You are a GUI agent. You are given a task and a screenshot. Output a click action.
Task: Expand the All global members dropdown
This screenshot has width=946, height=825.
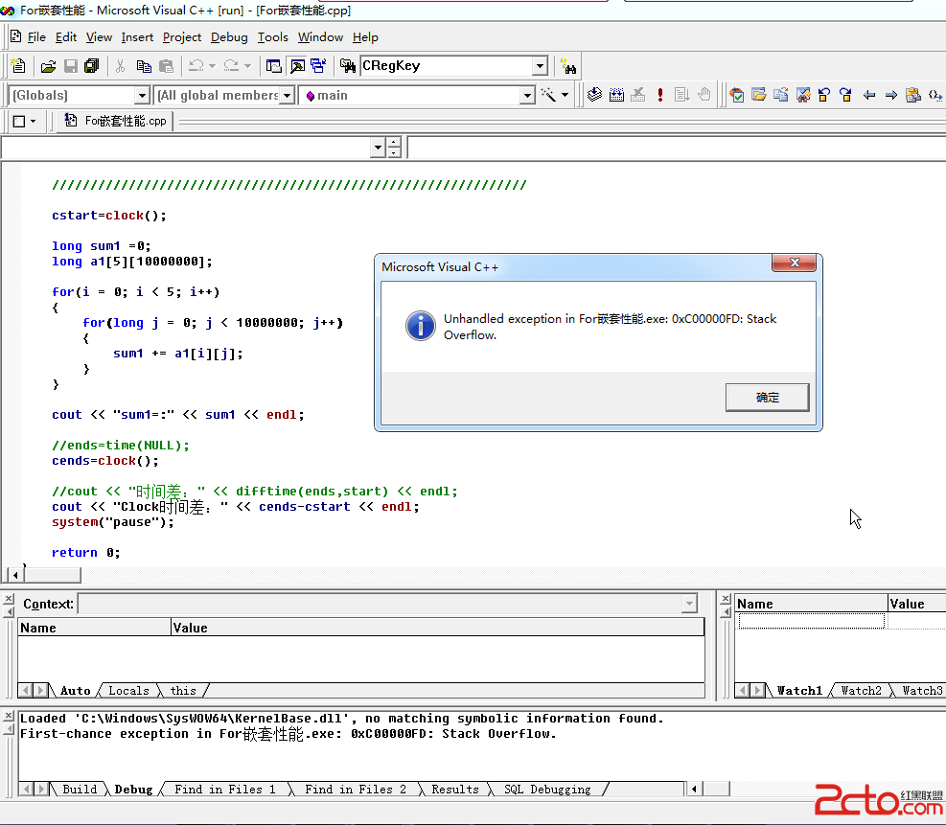pyautogui.click(x=288, y=95)
